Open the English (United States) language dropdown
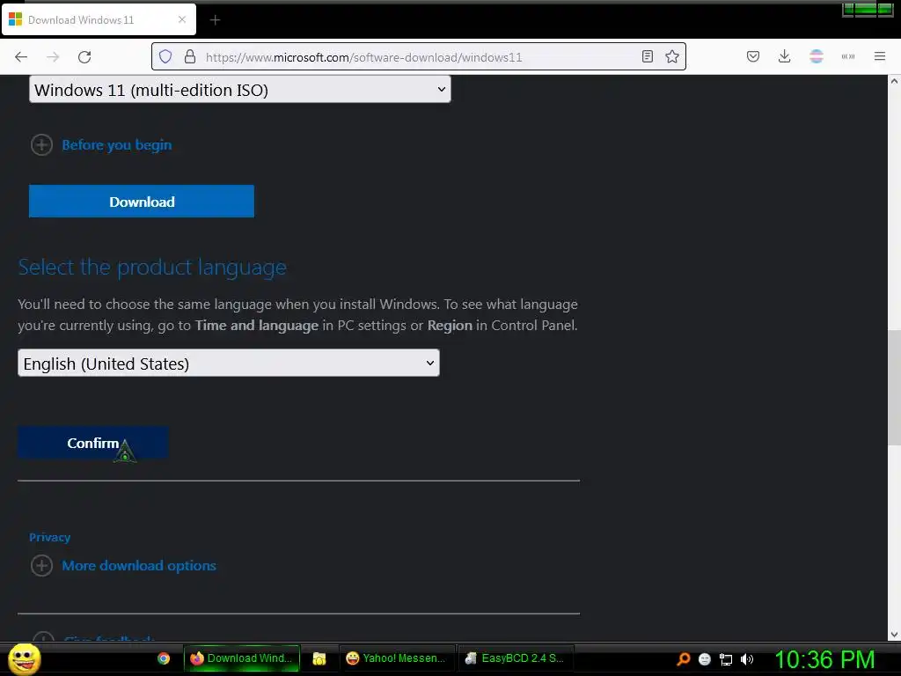The height and width of the screenshot is (676, 901). pos(229,364)
